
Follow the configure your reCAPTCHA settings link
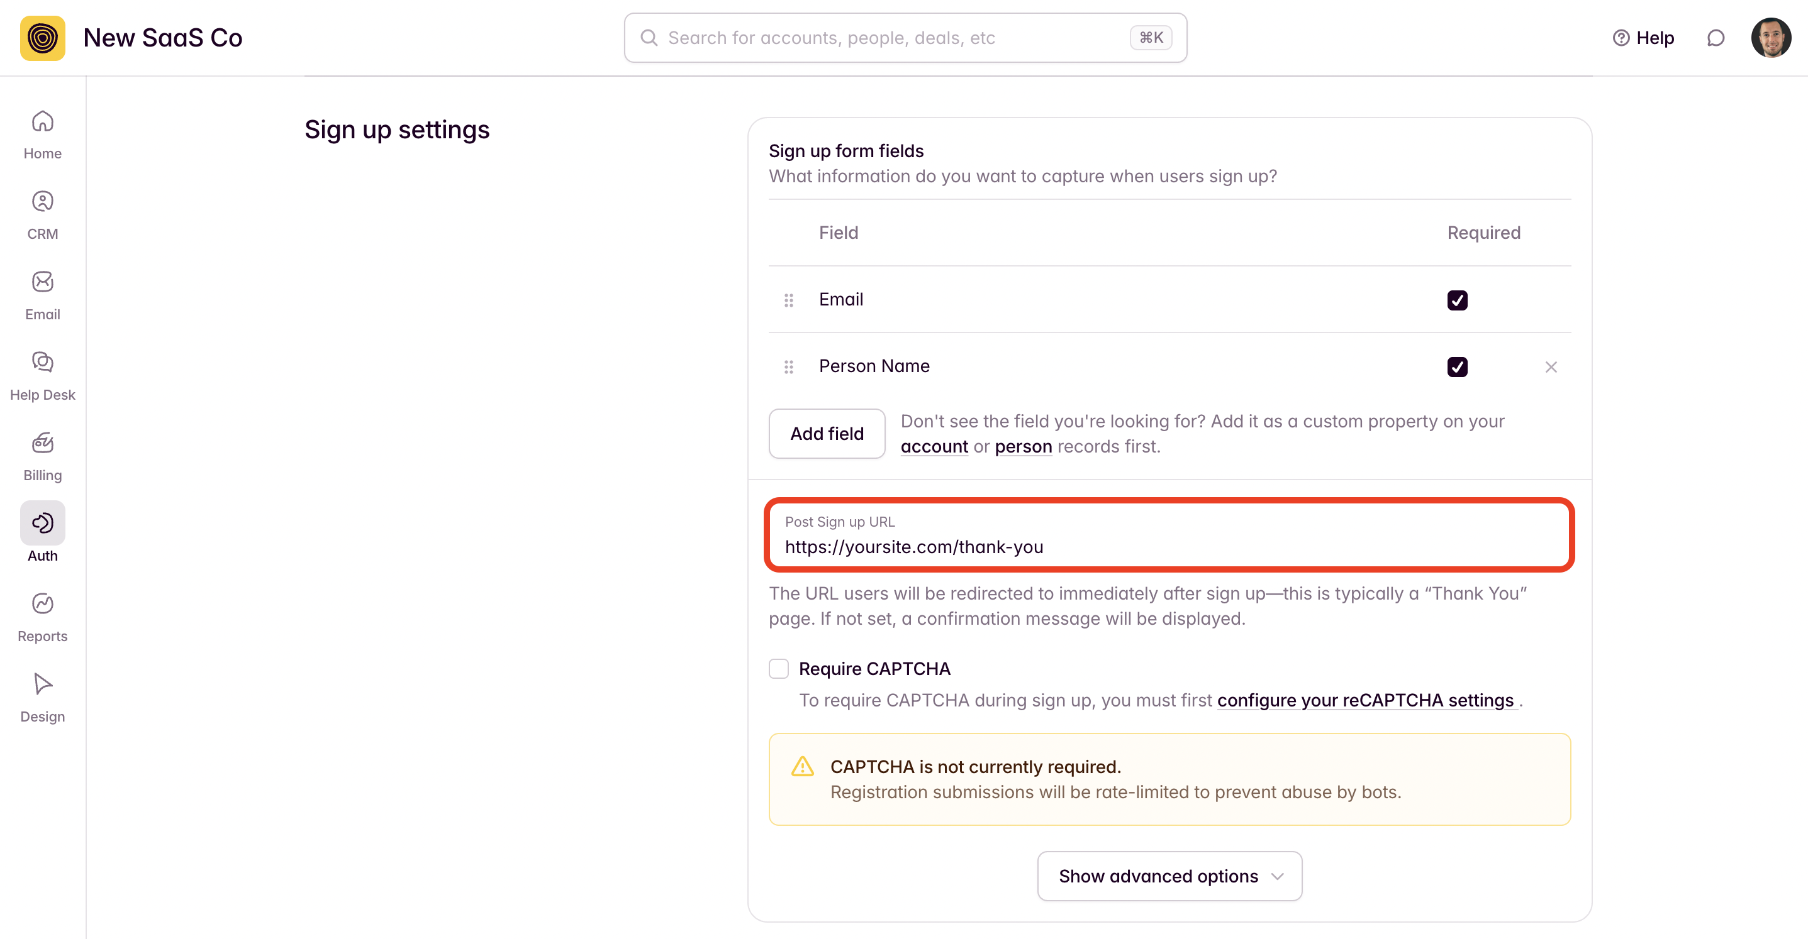coord(1365,700)
